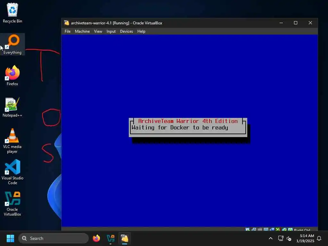Open the clock and date flyout
Screen dimensions: 328x246
[305, 238]
